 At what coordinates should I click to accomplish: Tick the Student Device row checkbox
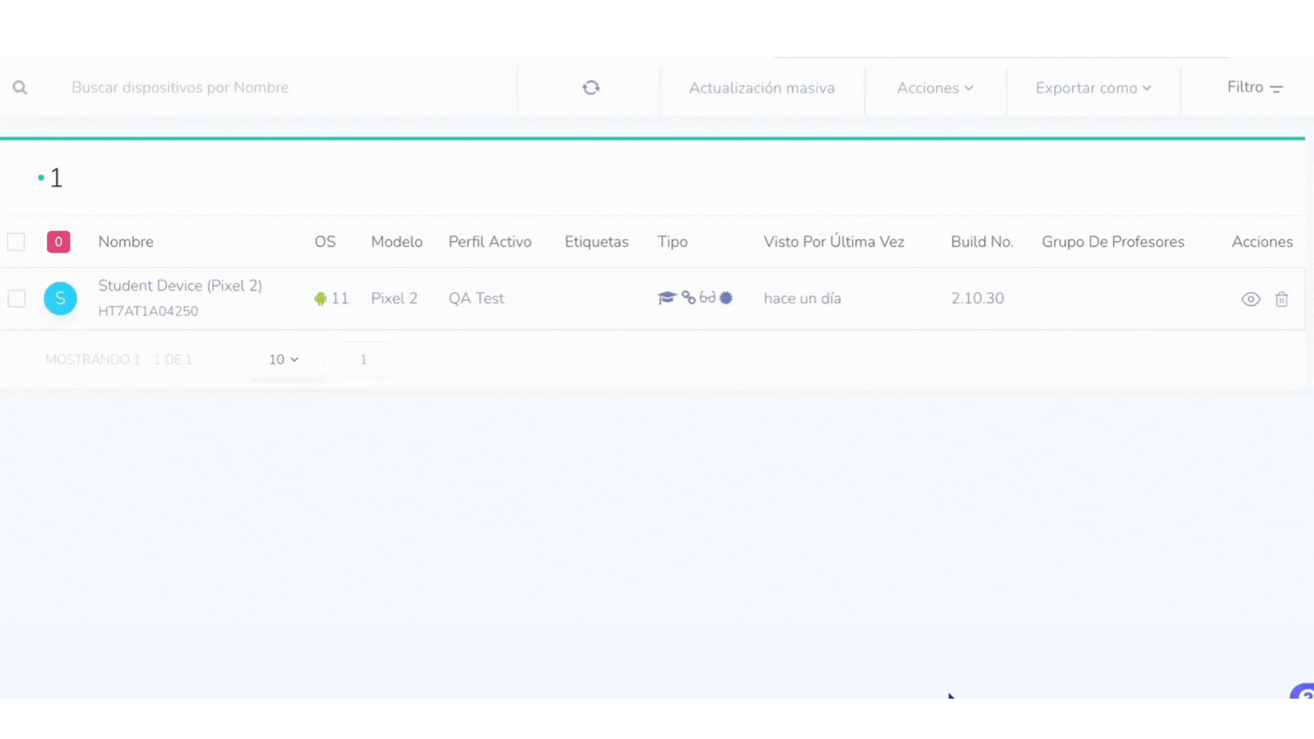[x=16, y=298]
